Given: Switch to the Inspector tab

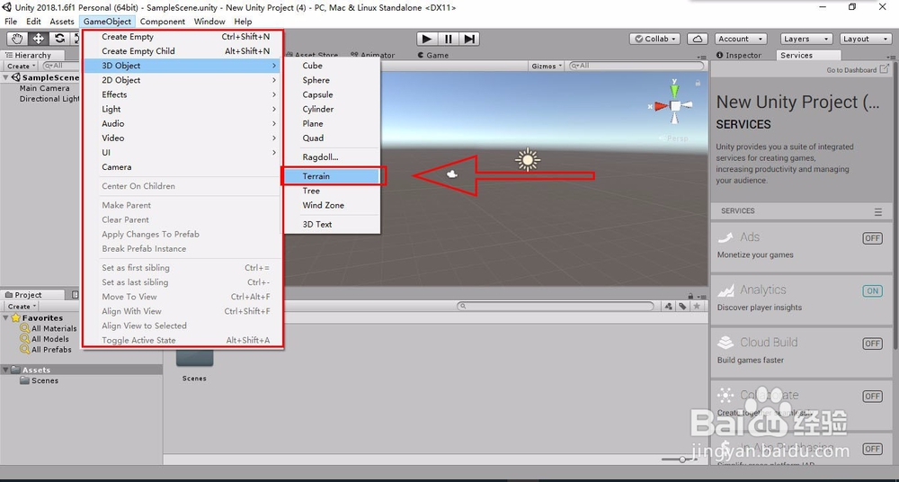Looking at the screenshot, I should (x=739, y=55).
